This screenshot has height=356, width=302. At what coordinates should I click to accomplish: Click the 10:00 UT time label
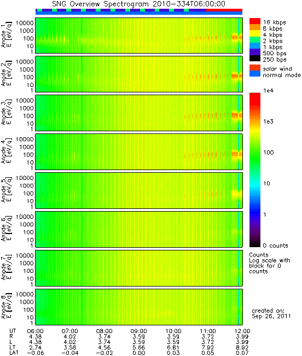[173, 331]
